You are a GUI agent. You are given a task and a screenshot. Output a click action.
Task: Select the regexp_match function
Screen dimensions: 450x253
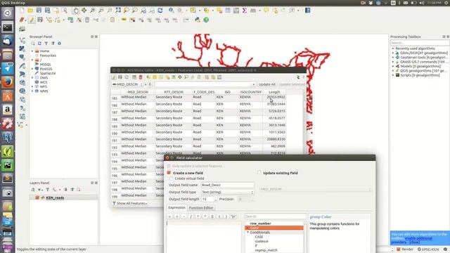click(x=266, y=250)
